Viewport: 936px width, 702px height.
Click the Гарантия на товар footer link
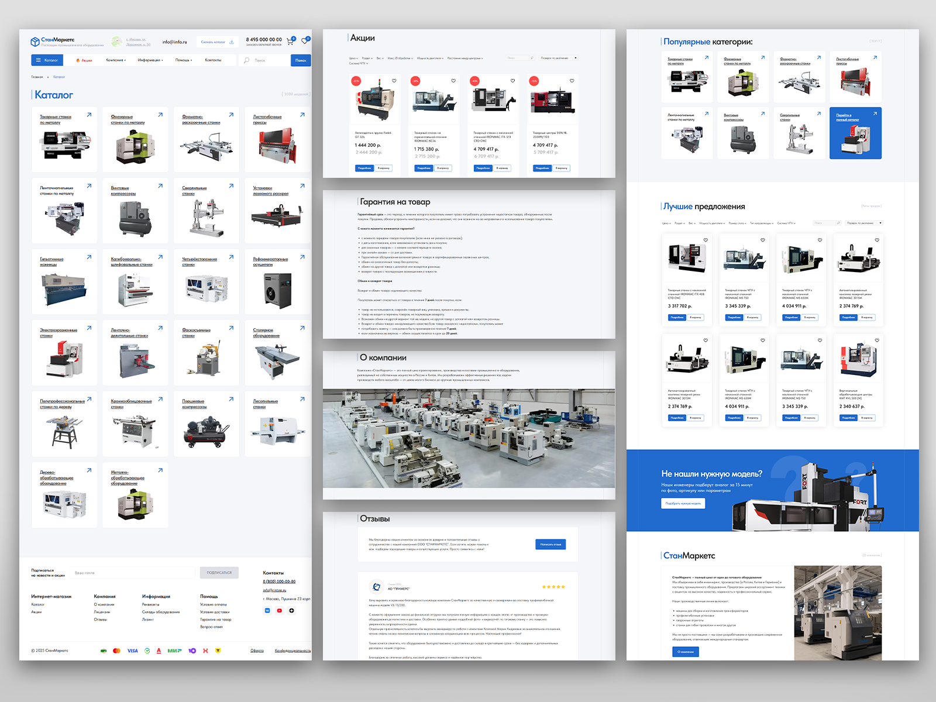point(215,619)
